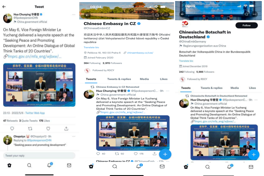The image size is (264, 176).
Task: Like the tweet using the heart icon in left panel
Action: tap(48, 129)
